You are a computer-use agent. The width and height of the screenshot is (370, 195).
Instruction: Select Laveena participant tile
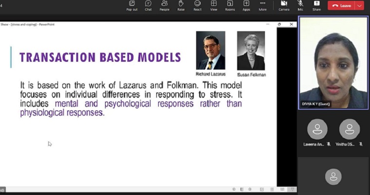[x=317, y=132]
